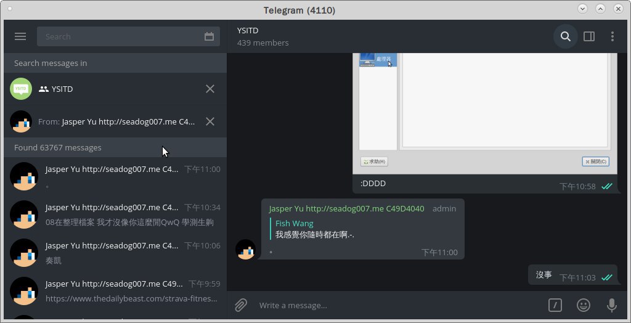Image resolution: width=631 pixels, height=323 pixels.
Task: Open search result with thedailybeast link
Action: 115,291
